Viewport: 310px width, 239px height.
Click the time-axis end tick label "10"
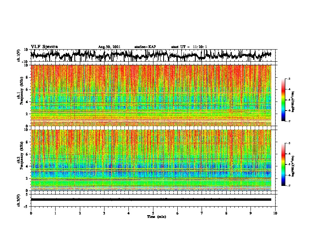tap(275, 213)
